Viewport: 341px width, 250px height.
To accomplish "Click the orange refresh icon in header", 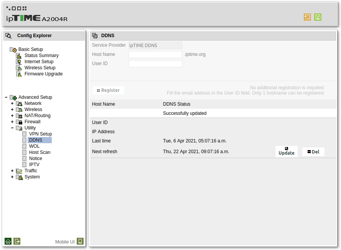I will pos(307,17).
